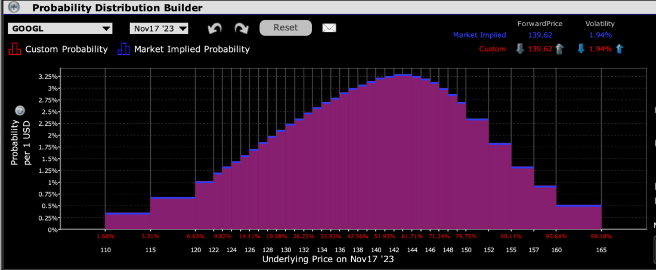Click the 33.93% cumulative probability label
This screenshot has height=270, width=656.
(330, 237)
